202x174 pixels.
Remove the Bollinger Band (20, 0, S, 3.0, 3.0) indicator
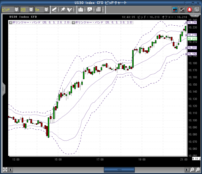click(x=73, y=22)
